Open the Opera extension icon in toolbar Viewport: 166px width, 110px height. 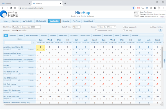138,8
